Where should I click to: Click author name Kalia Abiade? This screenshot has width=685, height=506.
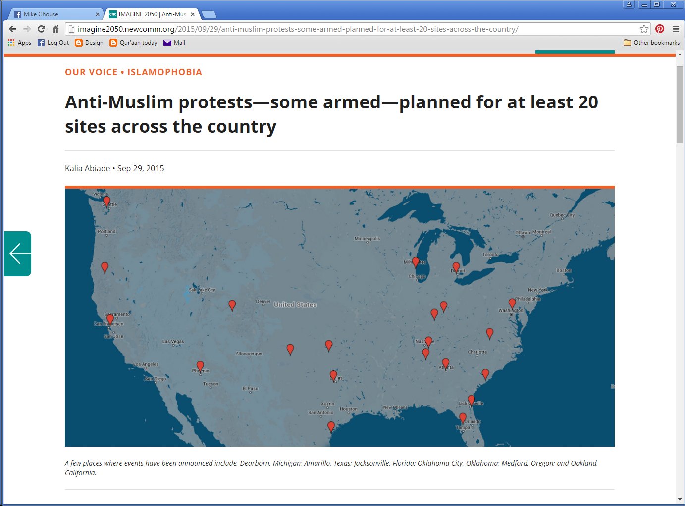coord(88,168)
